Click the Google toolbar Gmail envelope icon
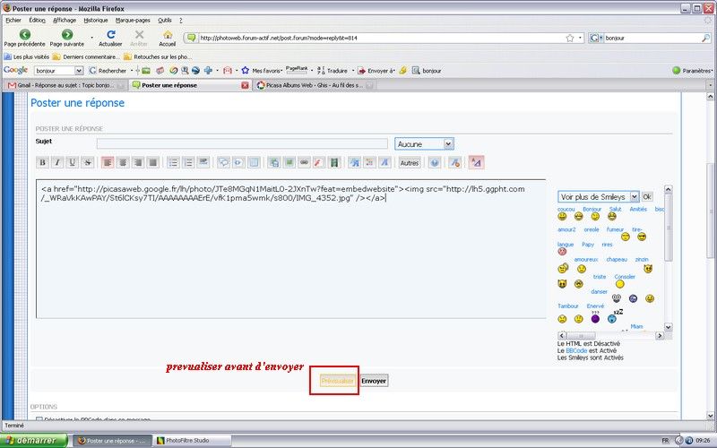 pos(228,71)
